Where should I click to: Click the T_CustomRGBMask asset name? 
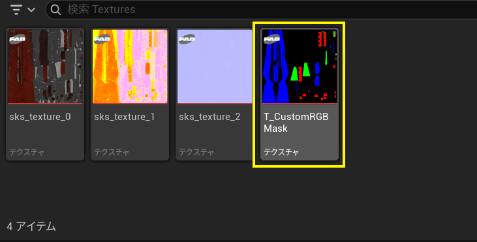(x=296, y=123)
